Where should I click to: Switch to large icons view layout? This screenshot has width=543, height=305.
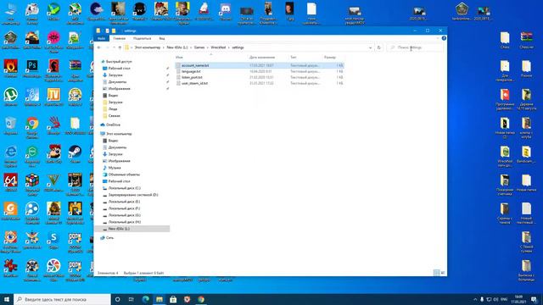(x=443, y=273)
